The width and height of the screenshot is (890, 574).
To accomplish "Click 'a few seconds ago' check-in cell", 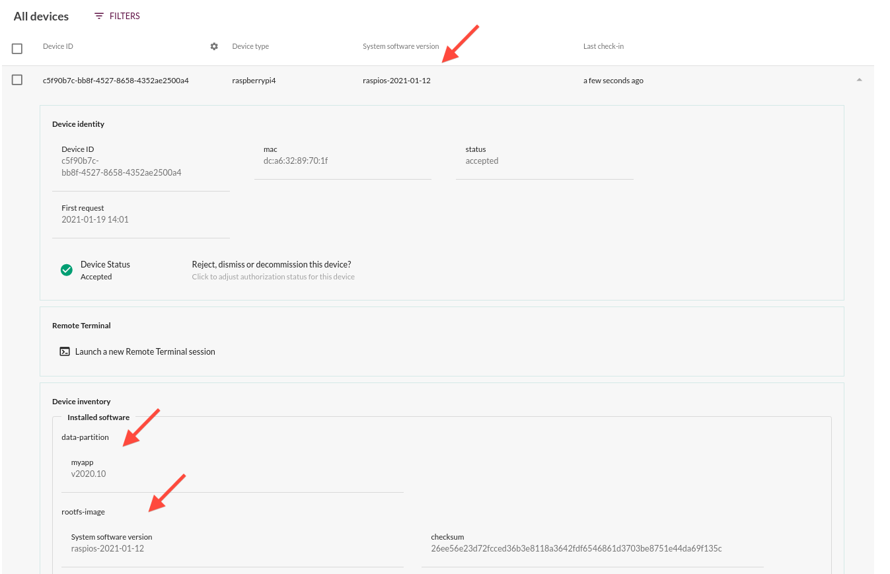I will [x=613, y=81].
